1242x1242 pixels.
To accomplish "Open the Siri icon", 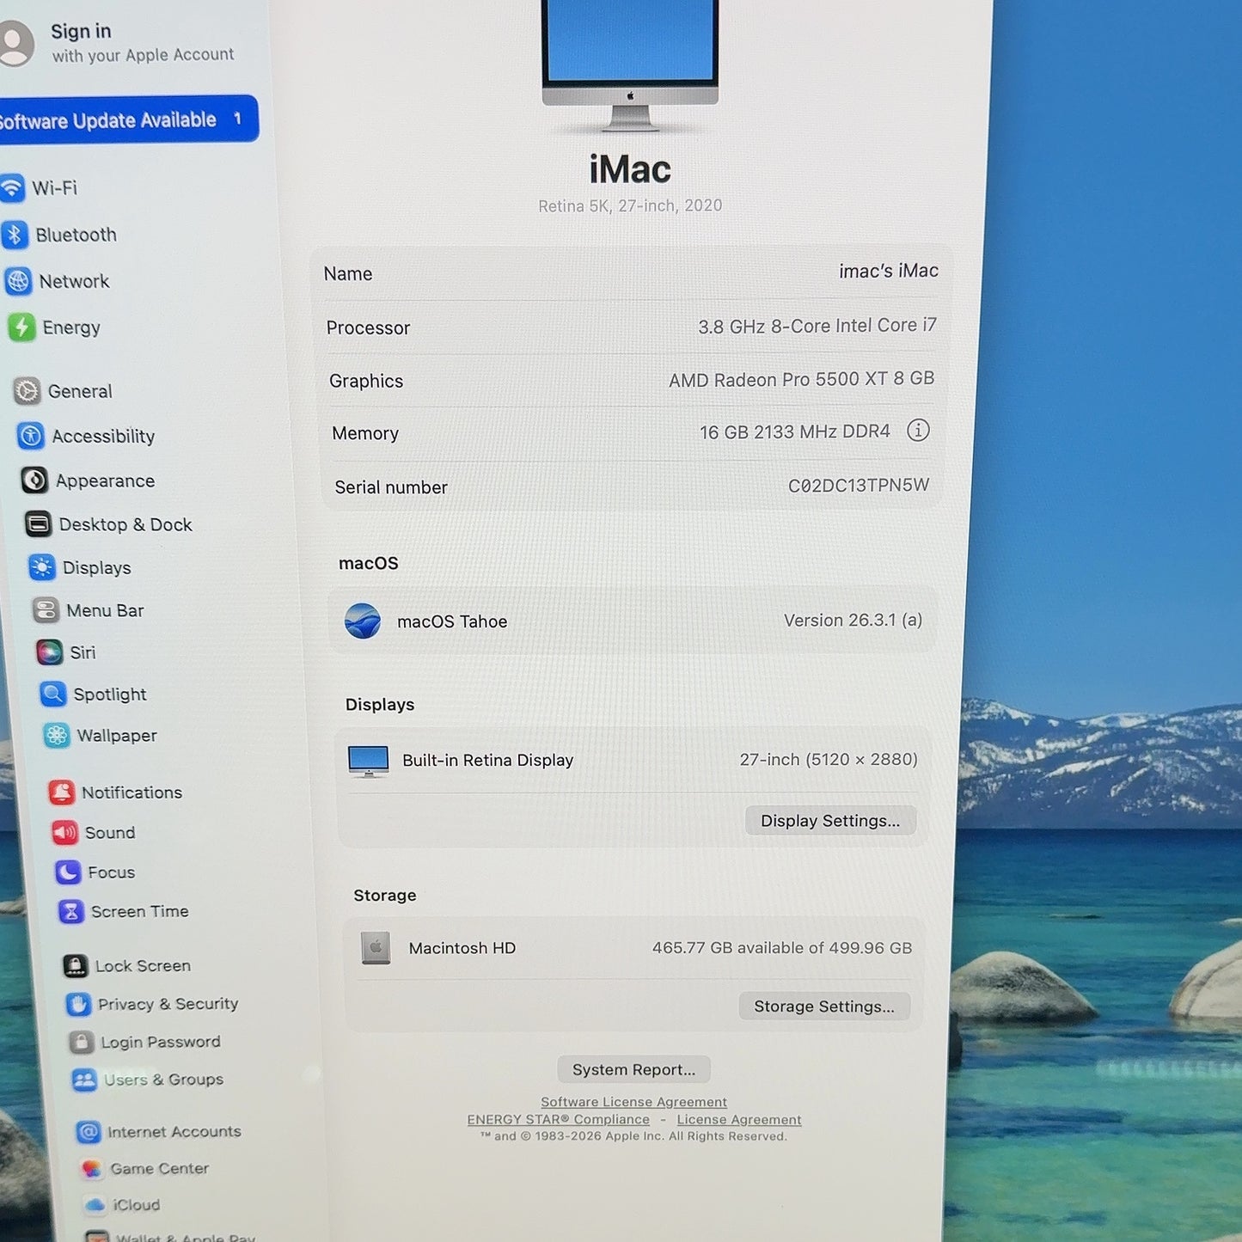I will point(50,652).
